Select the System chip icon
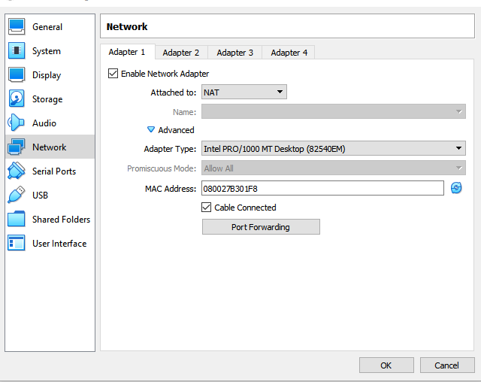 [17, 51]
